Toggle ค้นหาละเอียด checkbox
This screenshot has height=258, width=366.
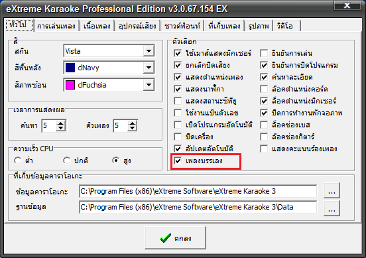(264, 77)
